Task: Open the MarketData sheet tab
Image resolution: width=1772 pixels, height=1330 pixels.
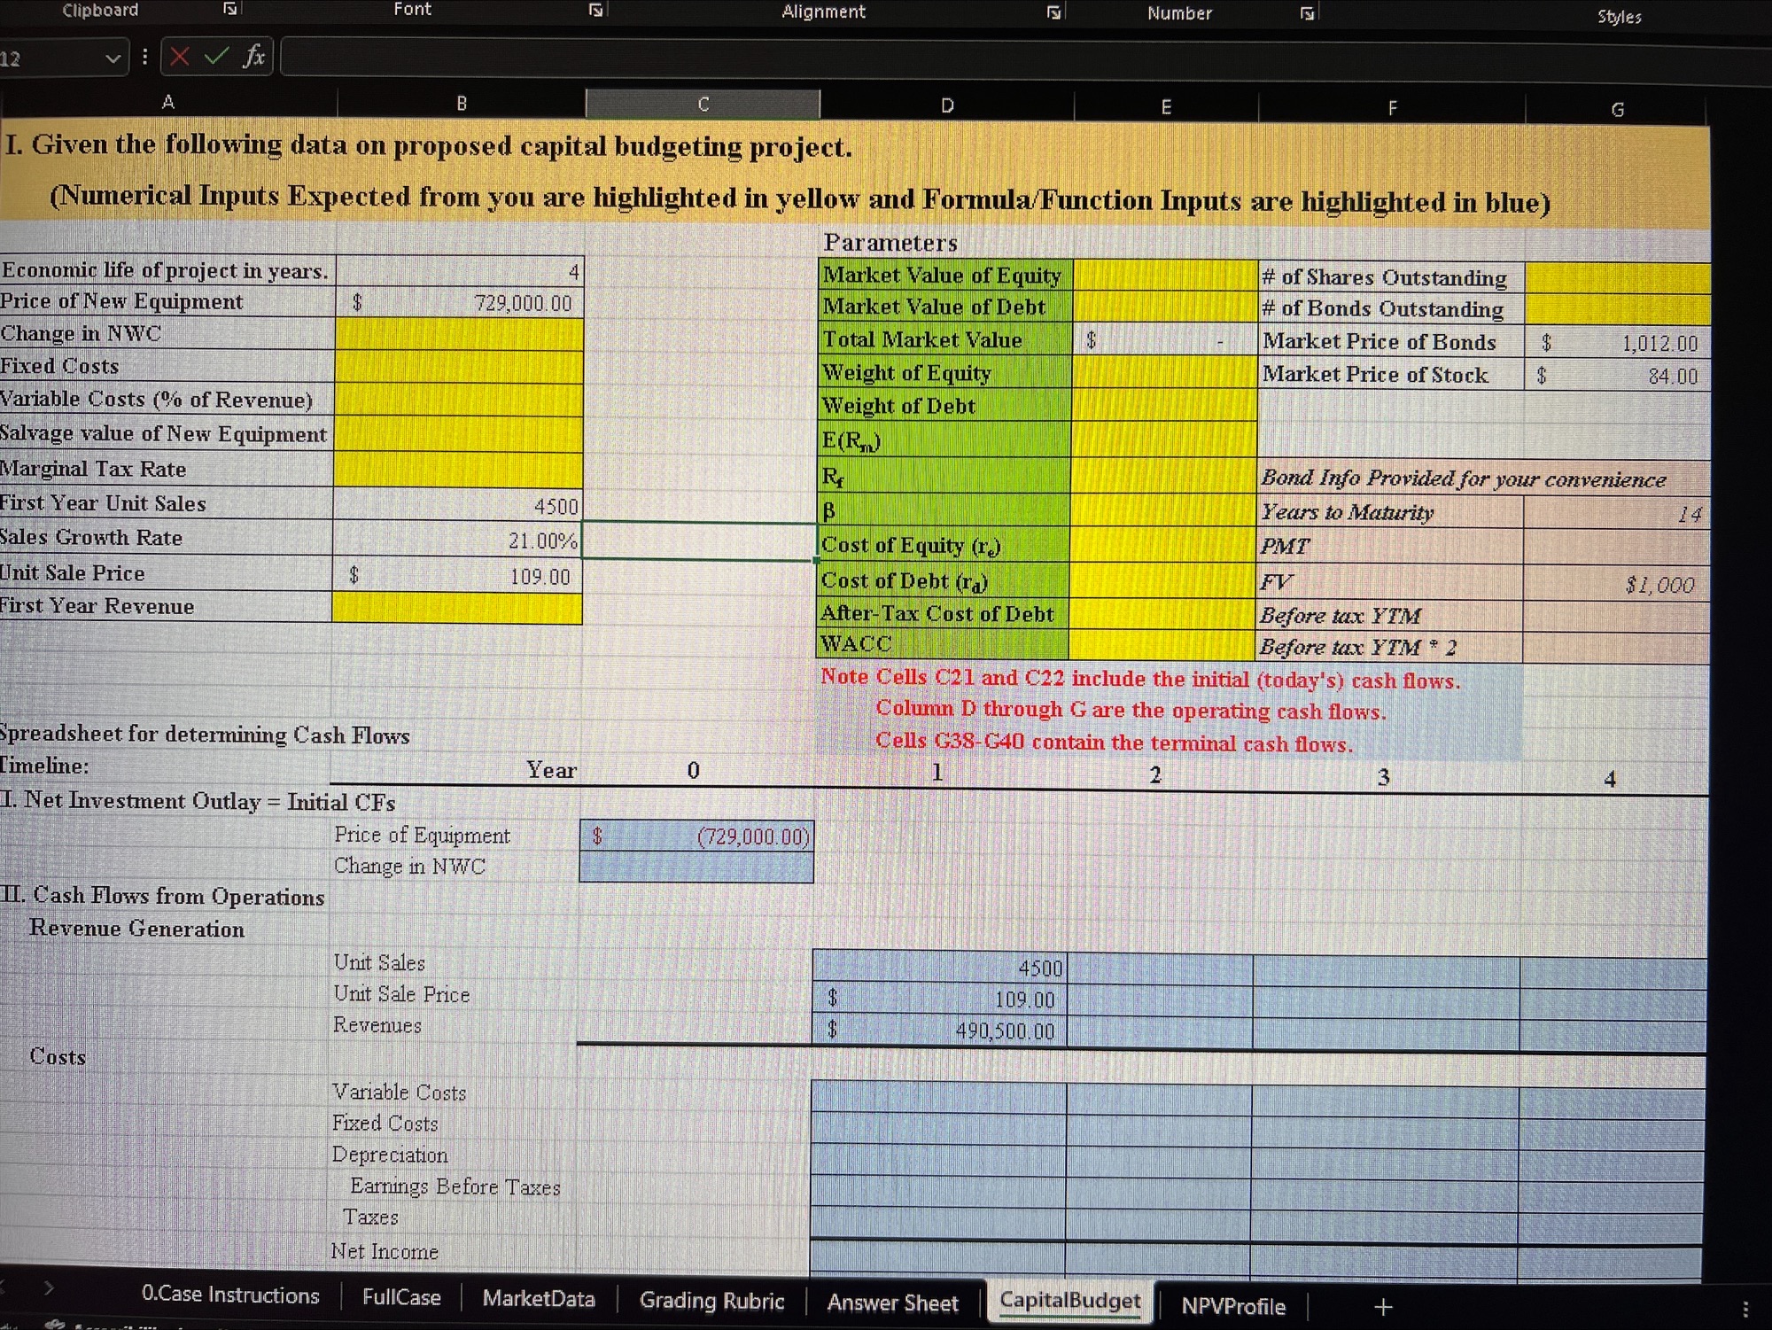Action: [539, 1299]
